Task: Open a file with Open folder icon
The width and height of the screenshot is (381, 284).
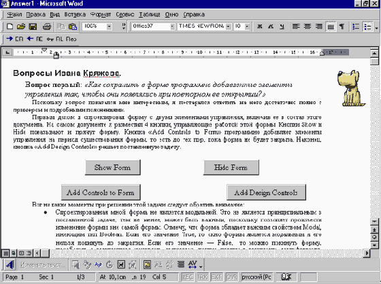Action: pos(21,26)
